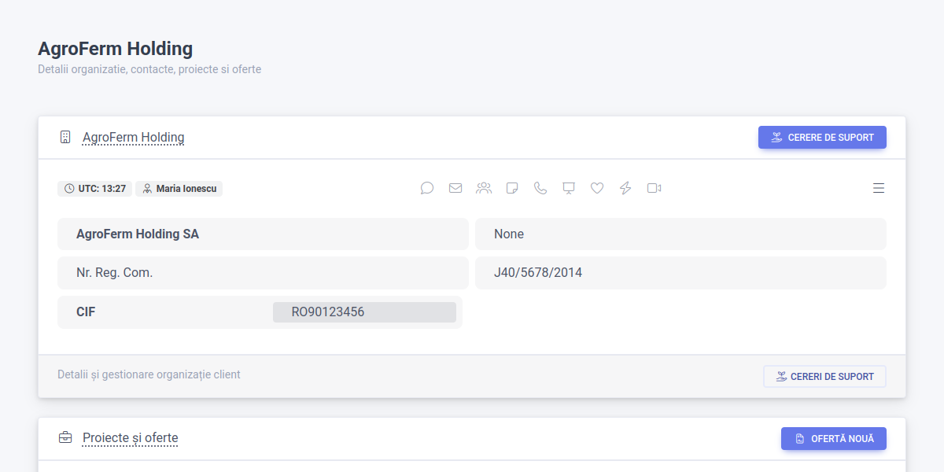Open the presentation screen icon
Viewport: 944px width, 472px height.
(x=569, y=188)
